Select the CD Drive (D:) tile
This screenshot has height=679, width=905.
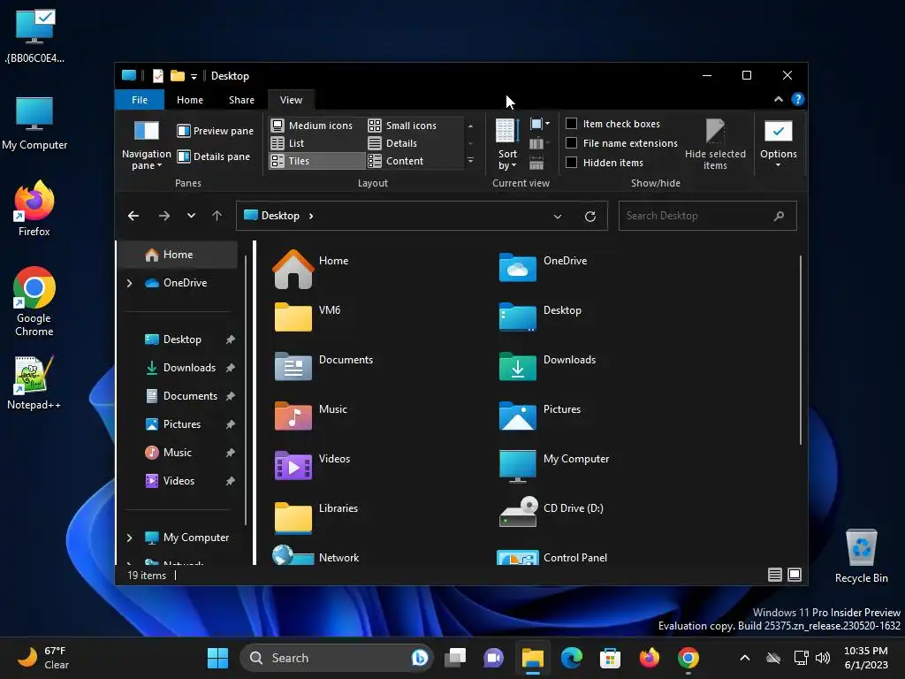pyautogui.click(x=551, y=512)
